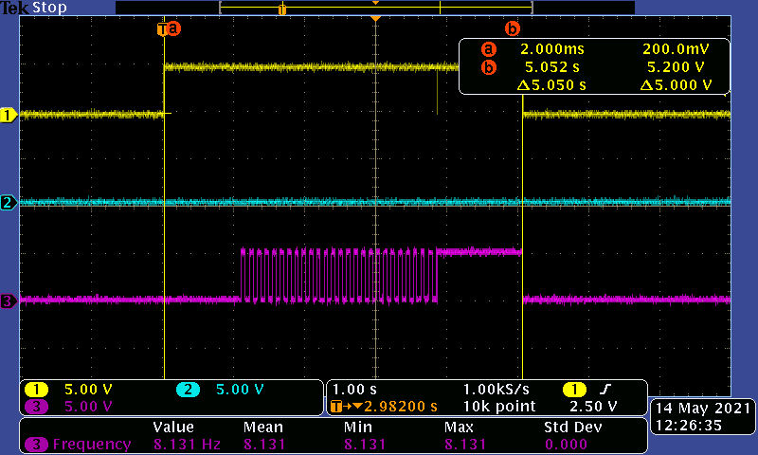
Task: Click trigger source channel 1 badge
Action: (x=574, y=390)
